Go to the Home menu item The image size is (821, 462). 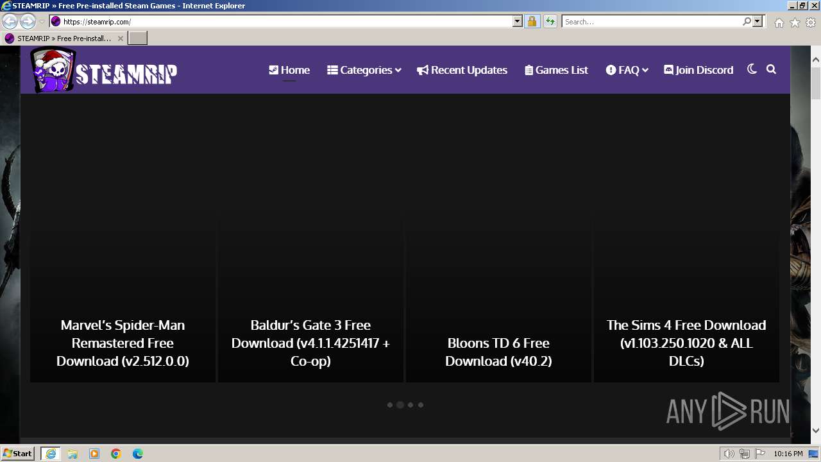289,70
